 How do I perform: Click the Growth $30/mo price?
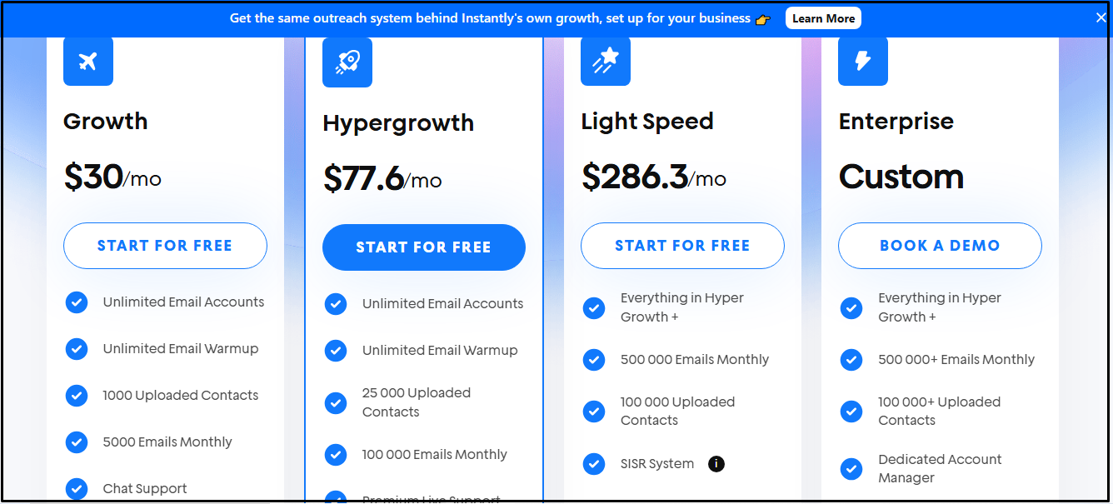(x=112, y=177)
